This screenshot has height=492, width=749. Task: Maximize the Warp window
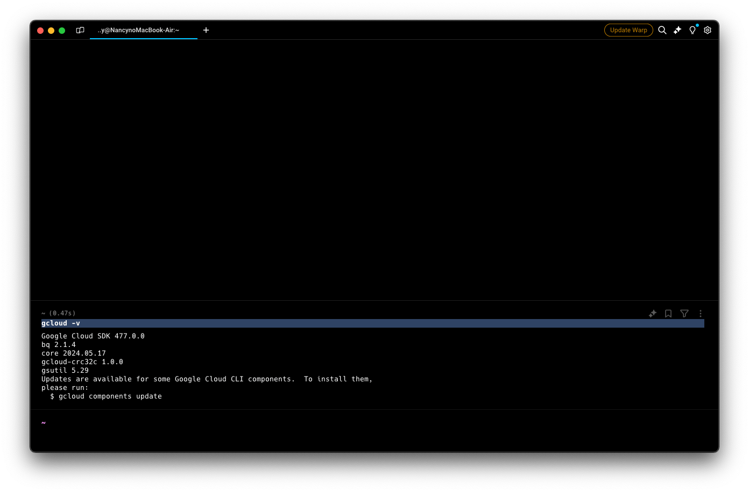point(62,31)
